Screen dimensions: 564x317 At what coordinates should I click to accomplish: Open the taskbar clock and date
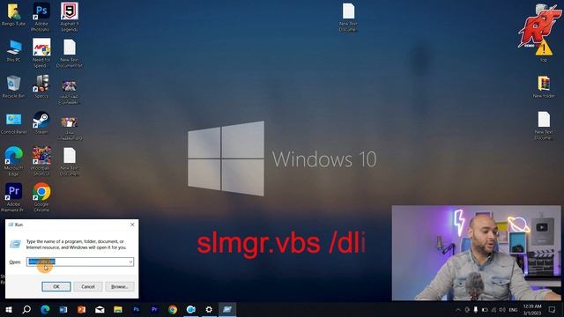[x=532, y=309]
